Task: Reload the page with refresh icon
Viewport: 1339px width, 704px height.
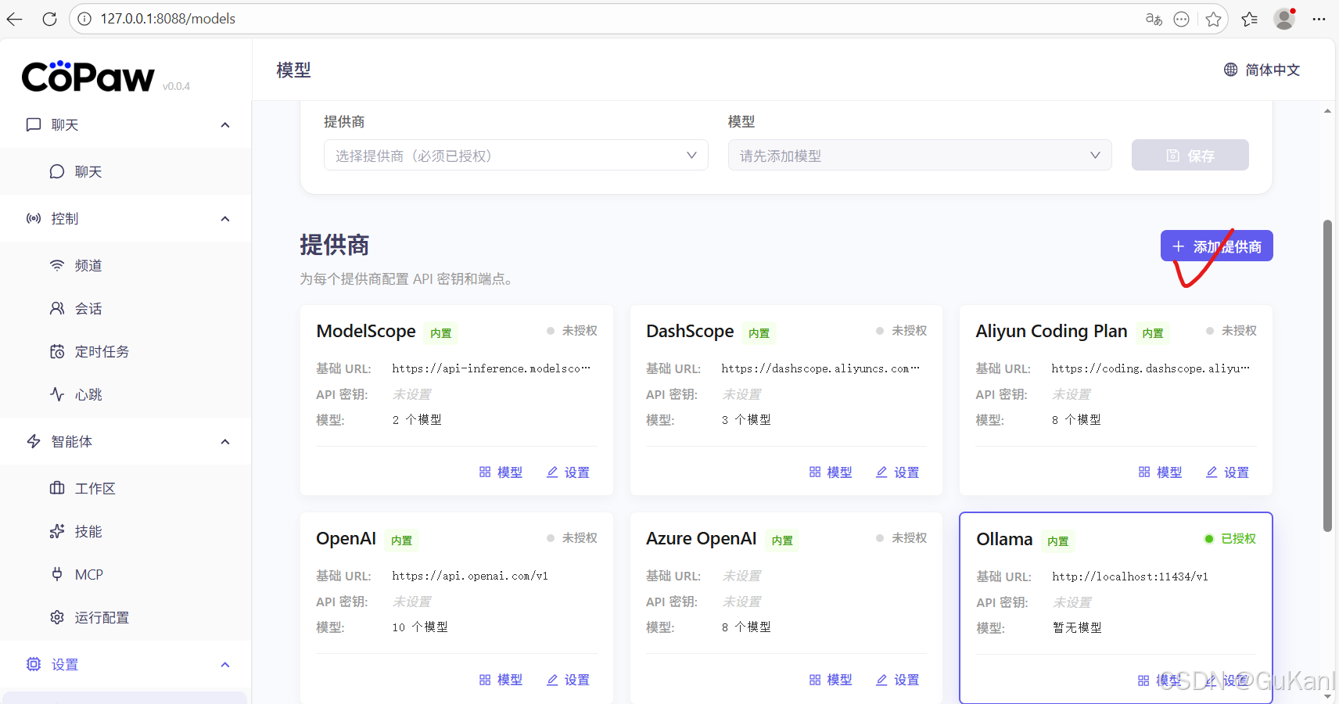Action: tap(49, 19)
